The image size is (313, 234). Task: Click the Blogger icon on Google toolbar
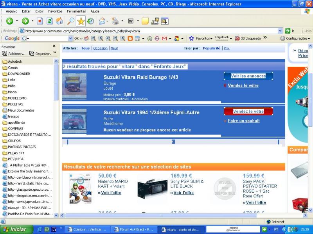[130, 38]
